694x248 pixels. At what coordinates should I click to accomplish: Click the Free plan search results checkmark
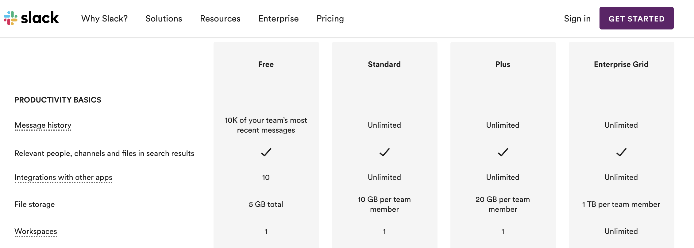[x=266, y=152]
